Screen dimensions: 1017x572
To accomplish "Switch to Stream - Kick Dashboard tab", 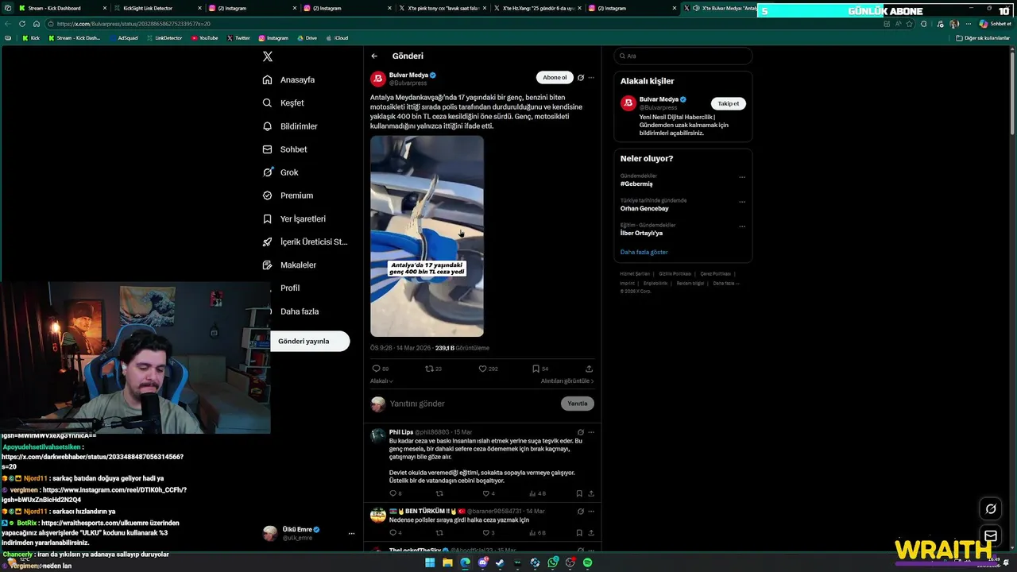I will [62, 8].
